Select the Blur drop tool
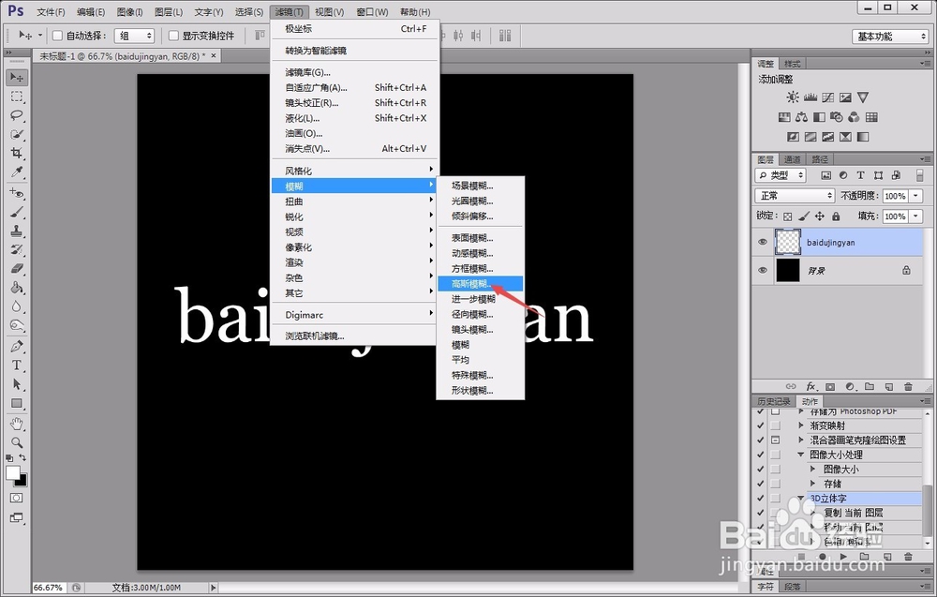The width and height of the screenshot is (937, 597). (17, 307)
